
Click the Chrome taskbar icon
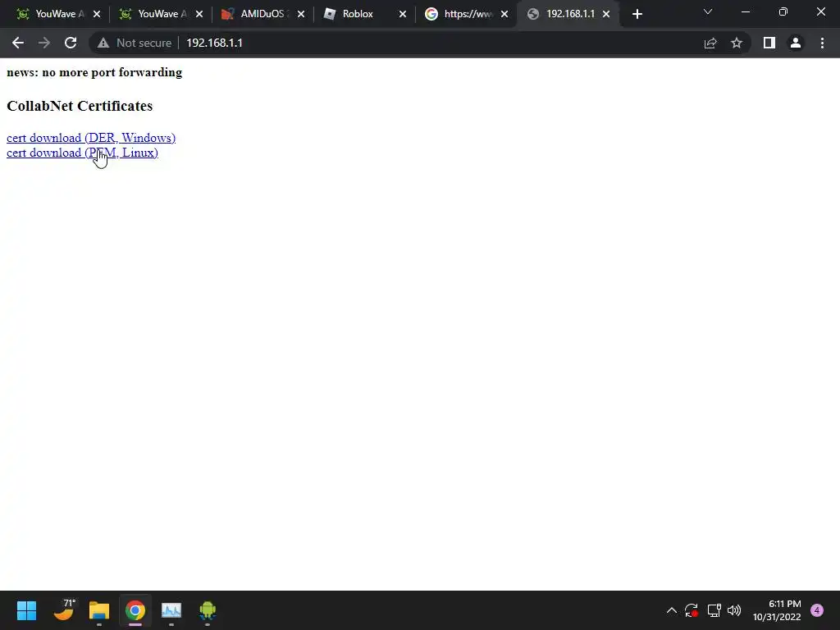135,610
